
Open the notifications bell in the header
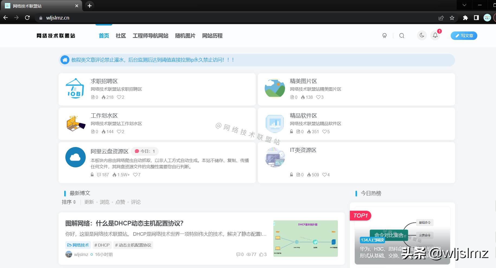click(435, 36)
